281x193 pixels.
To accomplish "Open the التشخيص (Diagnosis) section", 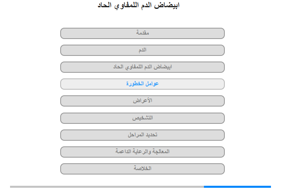I will pos(143,118).
